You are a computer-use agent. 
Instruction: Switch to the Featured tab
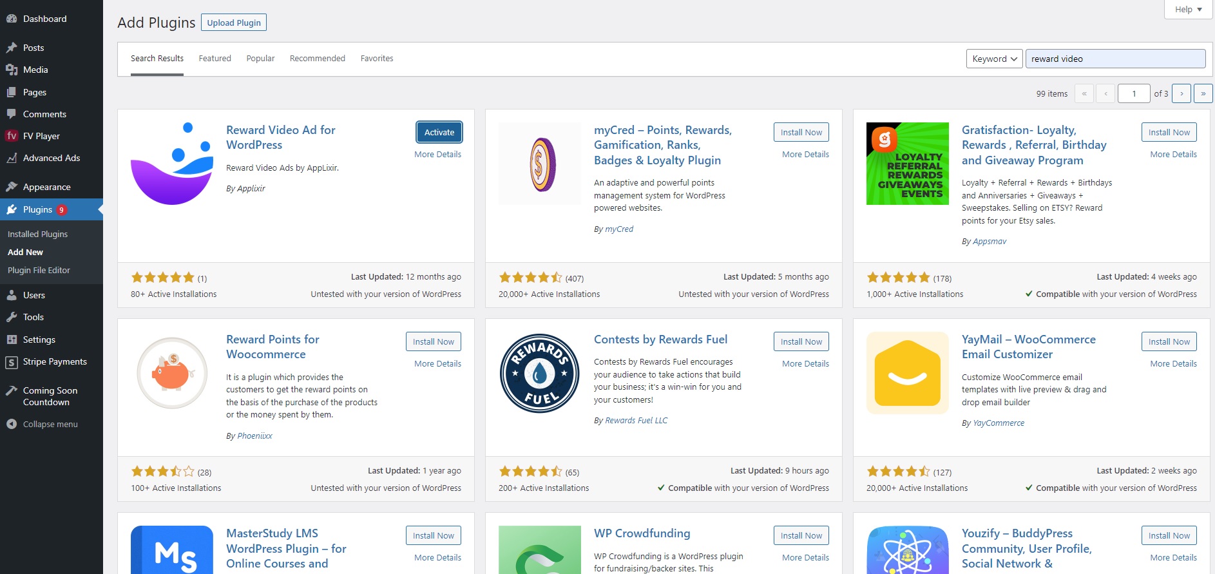click(x=215, y=59)
